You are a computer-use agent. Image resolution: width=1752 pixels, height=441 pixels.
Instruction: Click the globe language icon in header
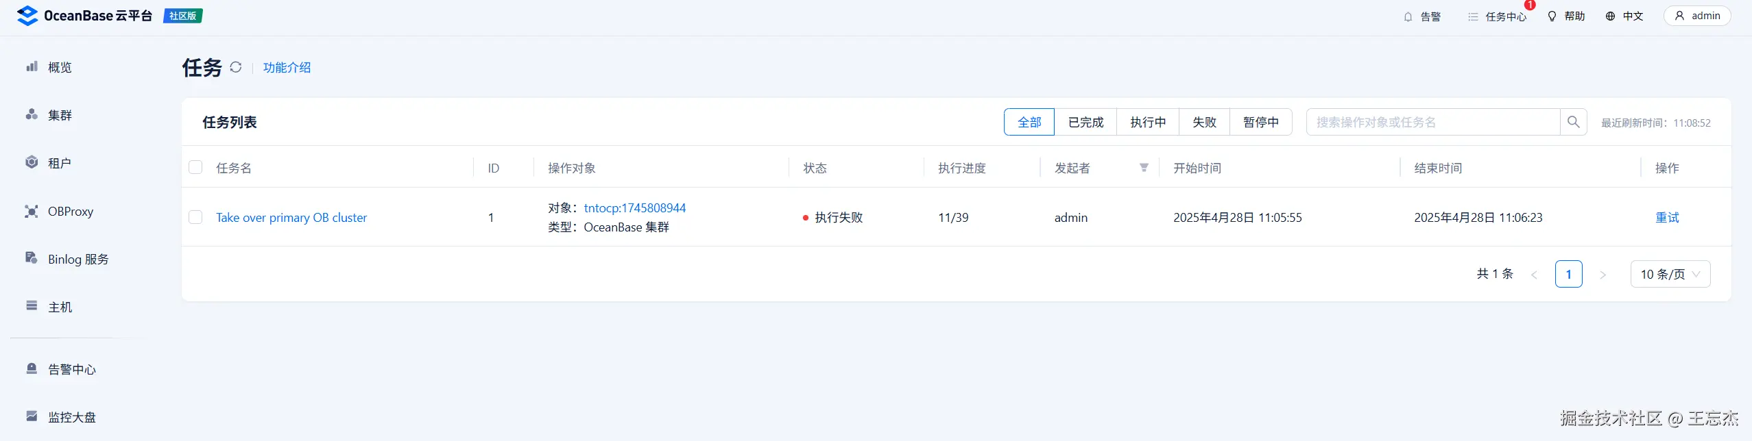(x=1610, y=16)
